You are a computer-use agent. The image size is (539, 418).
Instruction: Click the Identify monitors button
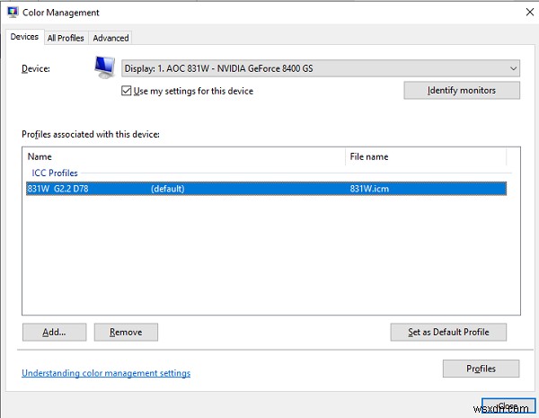tap(462, 90)
